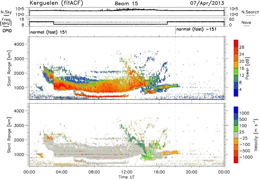Screen dimensions: 259x179
Task: Click the "04:00" time axis label
Action: (x=62, y=172)
